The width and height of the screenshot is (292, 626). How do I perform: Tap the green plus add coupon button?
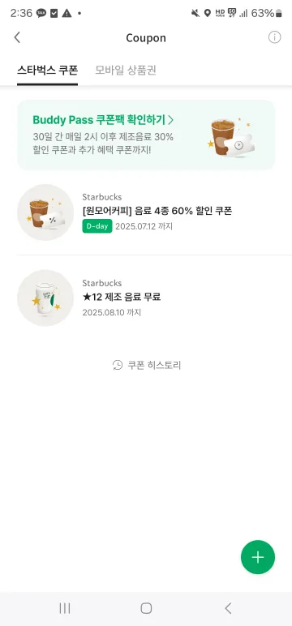258,557
